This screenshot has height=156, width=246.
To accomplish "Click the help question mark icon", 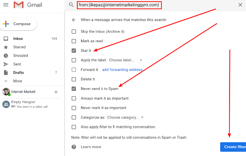I will point(74,147).
